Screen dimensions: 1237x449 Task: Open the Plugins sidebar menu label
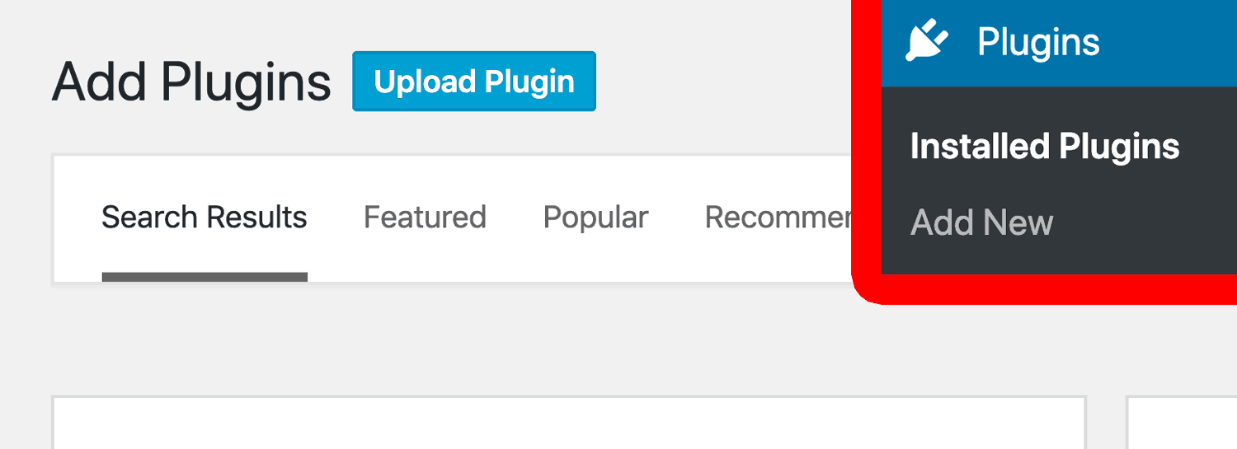[1037, 42]
